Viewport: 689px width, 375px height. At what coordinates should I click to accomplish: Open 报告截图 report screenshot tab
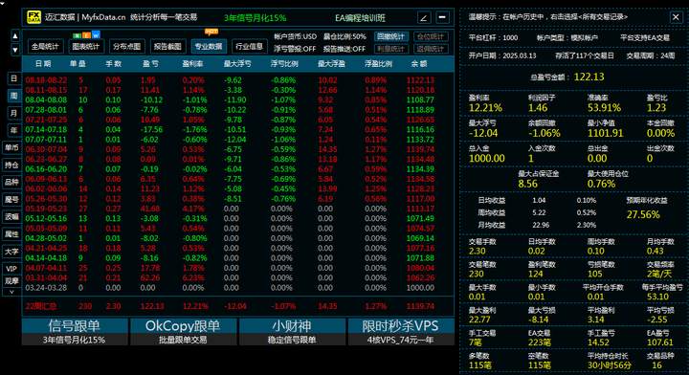tap(167, 46)
